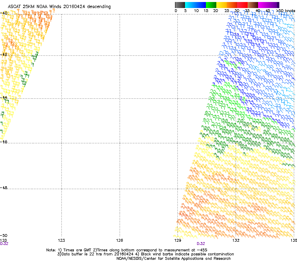Click the '132' longitude axis label
Image resolution: width=297 pixels, height=261 pixels.
[236, 241]
